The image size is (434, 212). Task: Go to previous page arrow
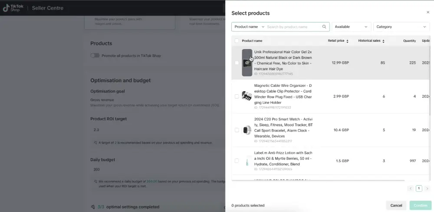coord(411,189)
